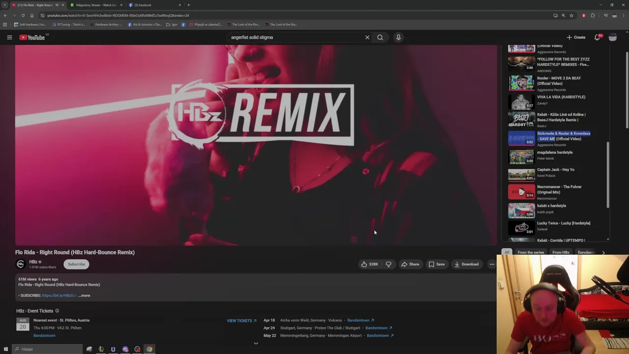Click the browser address bar URL
629x354 pixels.
click(x=118, y=15)
